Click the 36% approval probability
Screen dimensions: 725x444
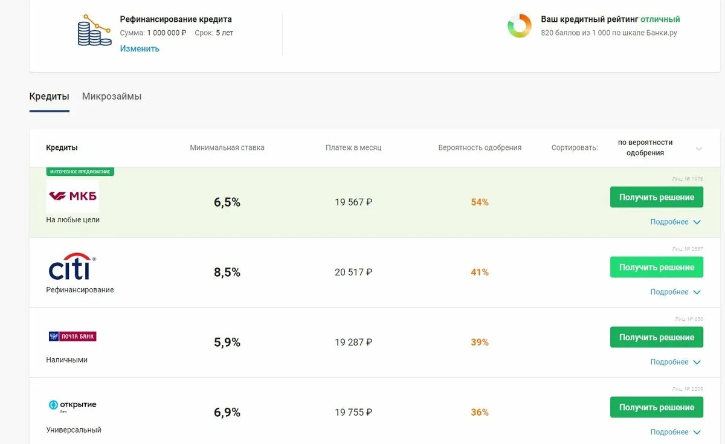[x=480, y=413]
